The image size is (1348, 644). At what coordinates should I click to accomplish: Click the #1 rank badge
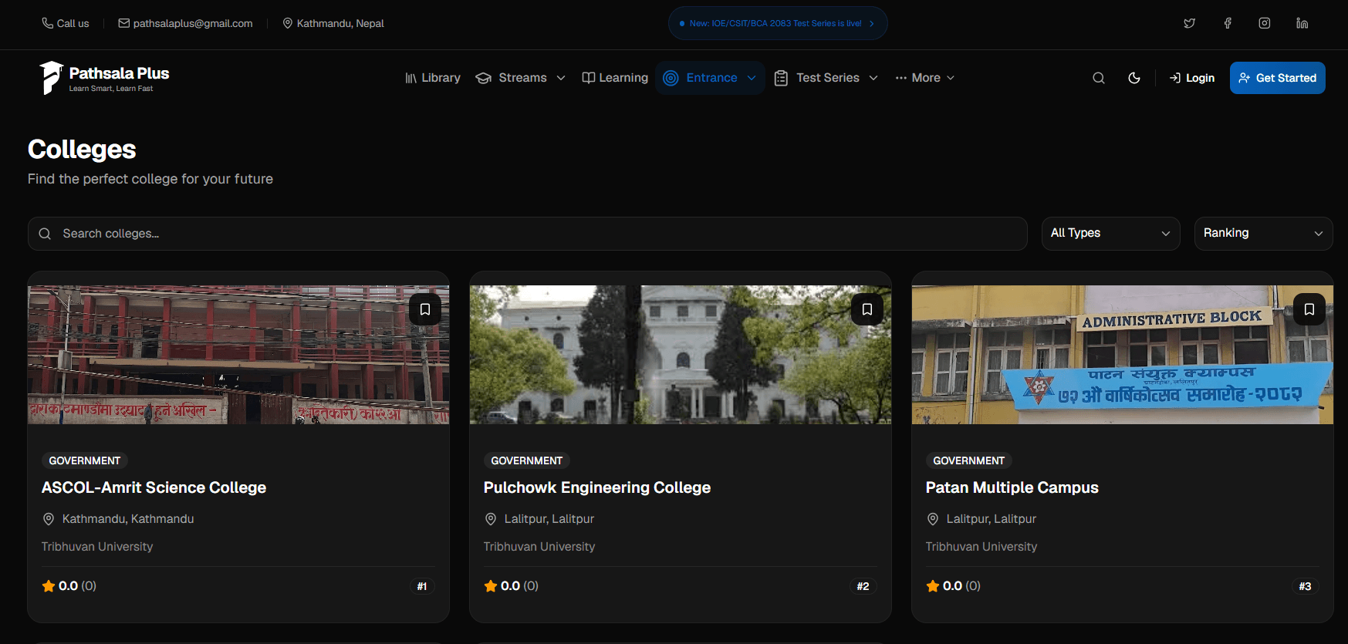[422, 586]
